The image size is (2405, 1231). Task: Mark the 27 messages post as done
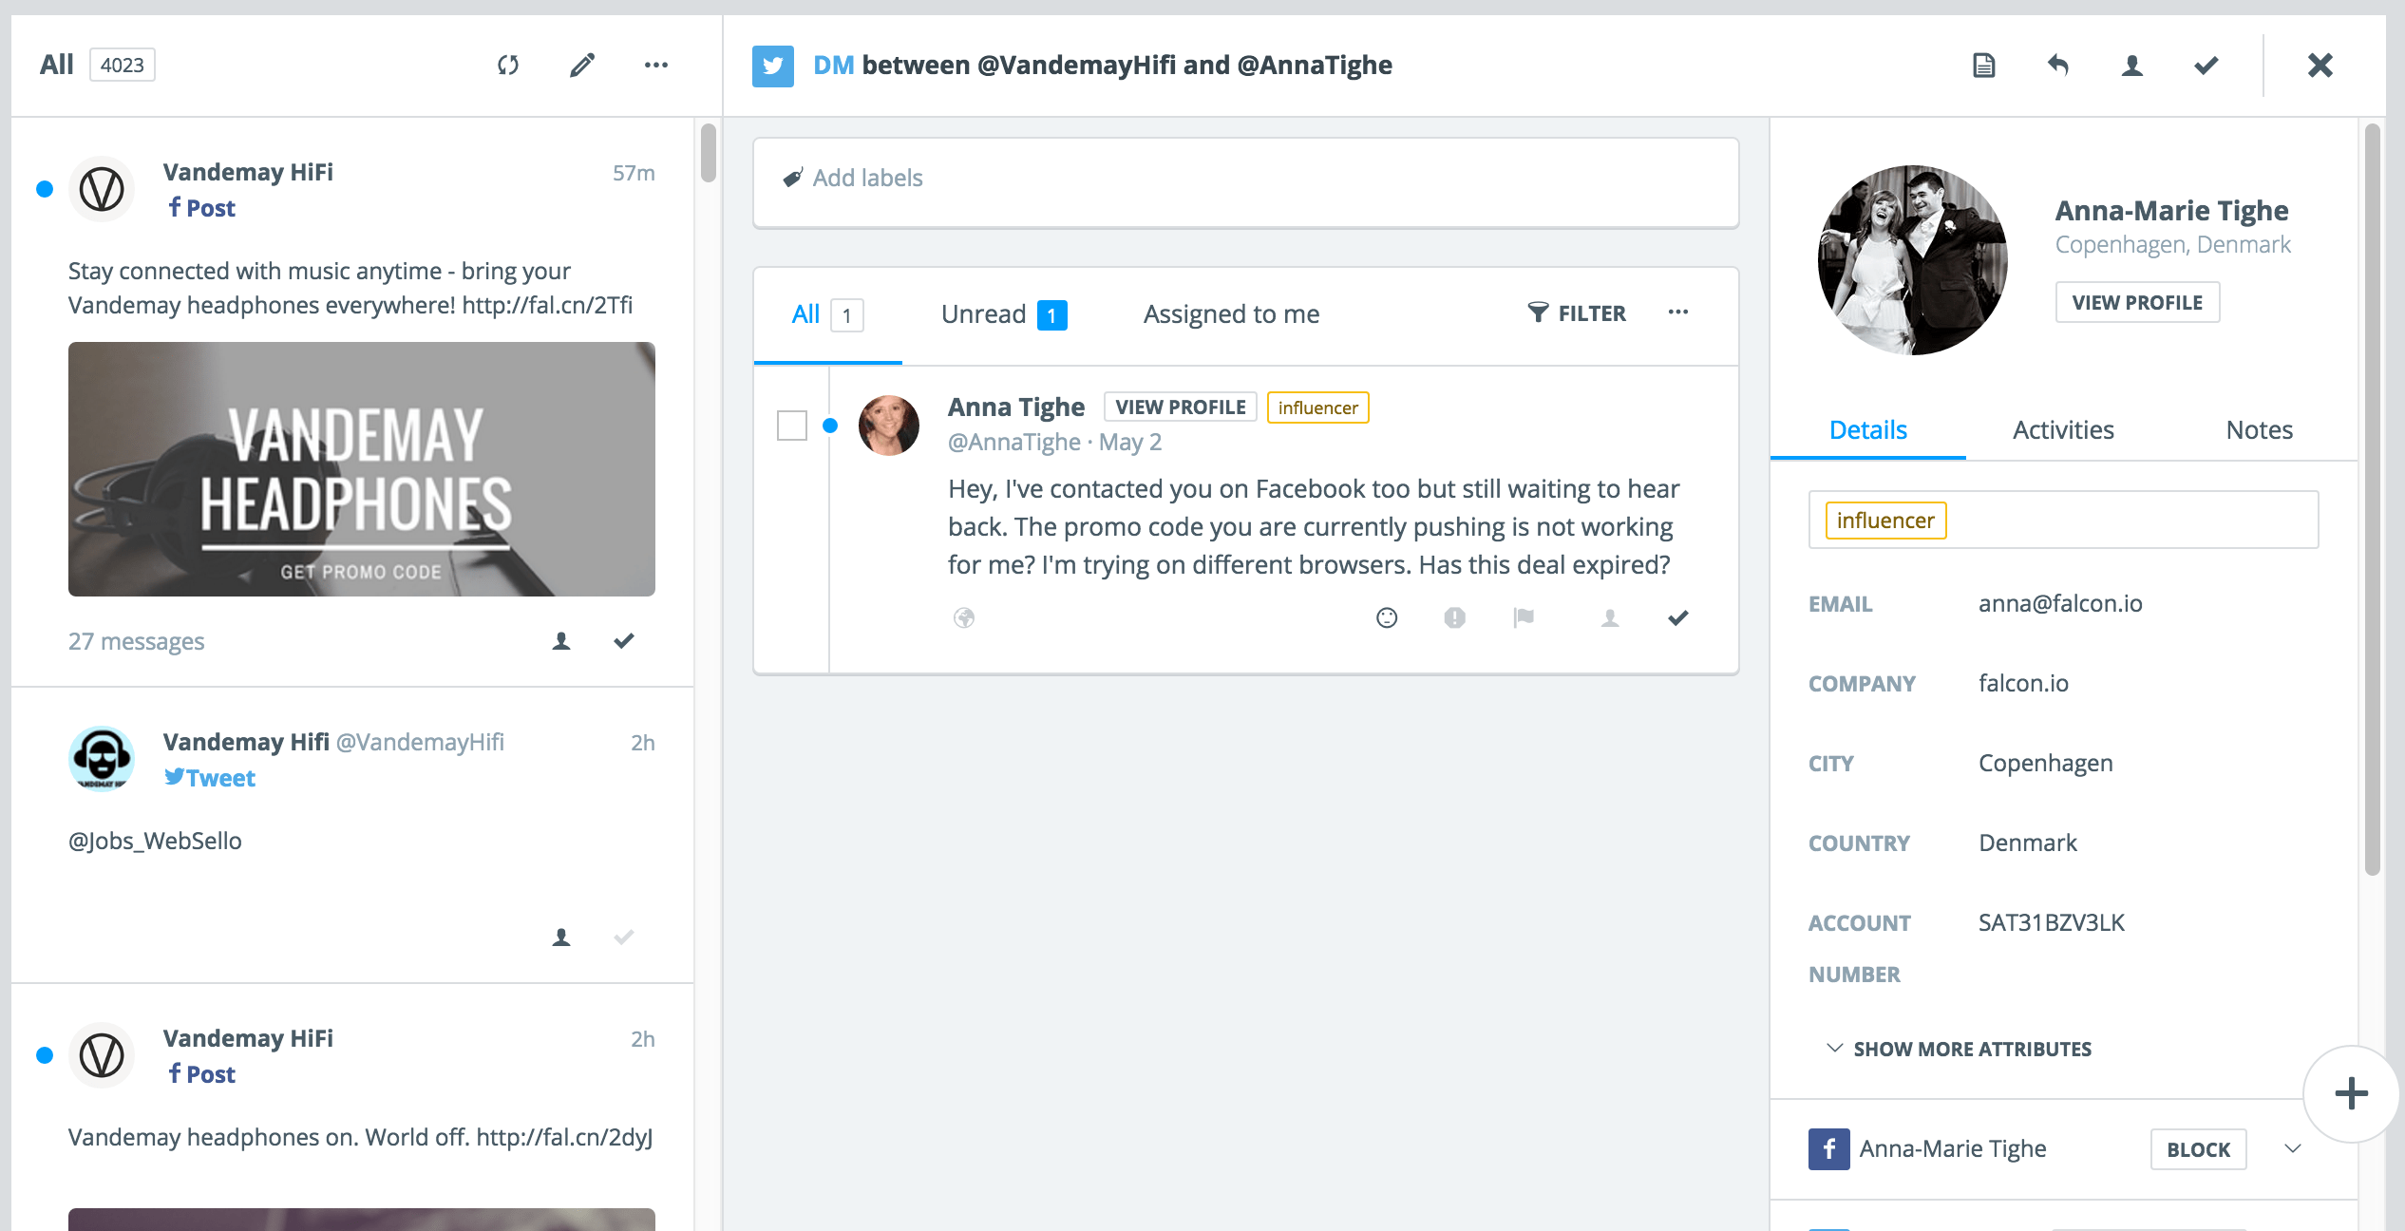click(x=624, y=641)
